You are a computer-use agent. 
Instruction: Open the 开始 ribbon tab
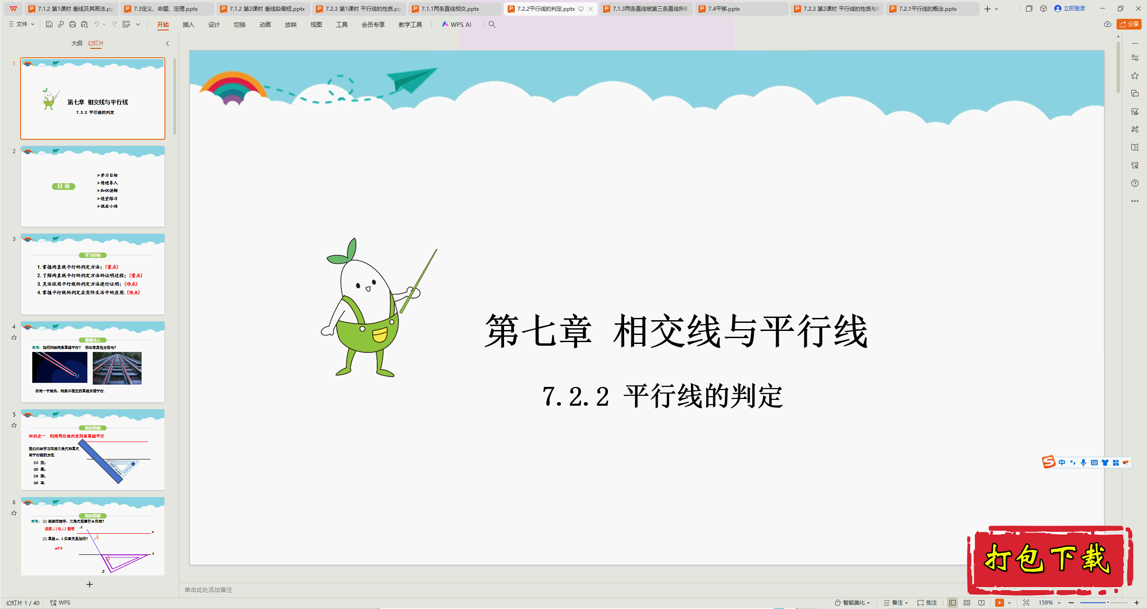163,25
